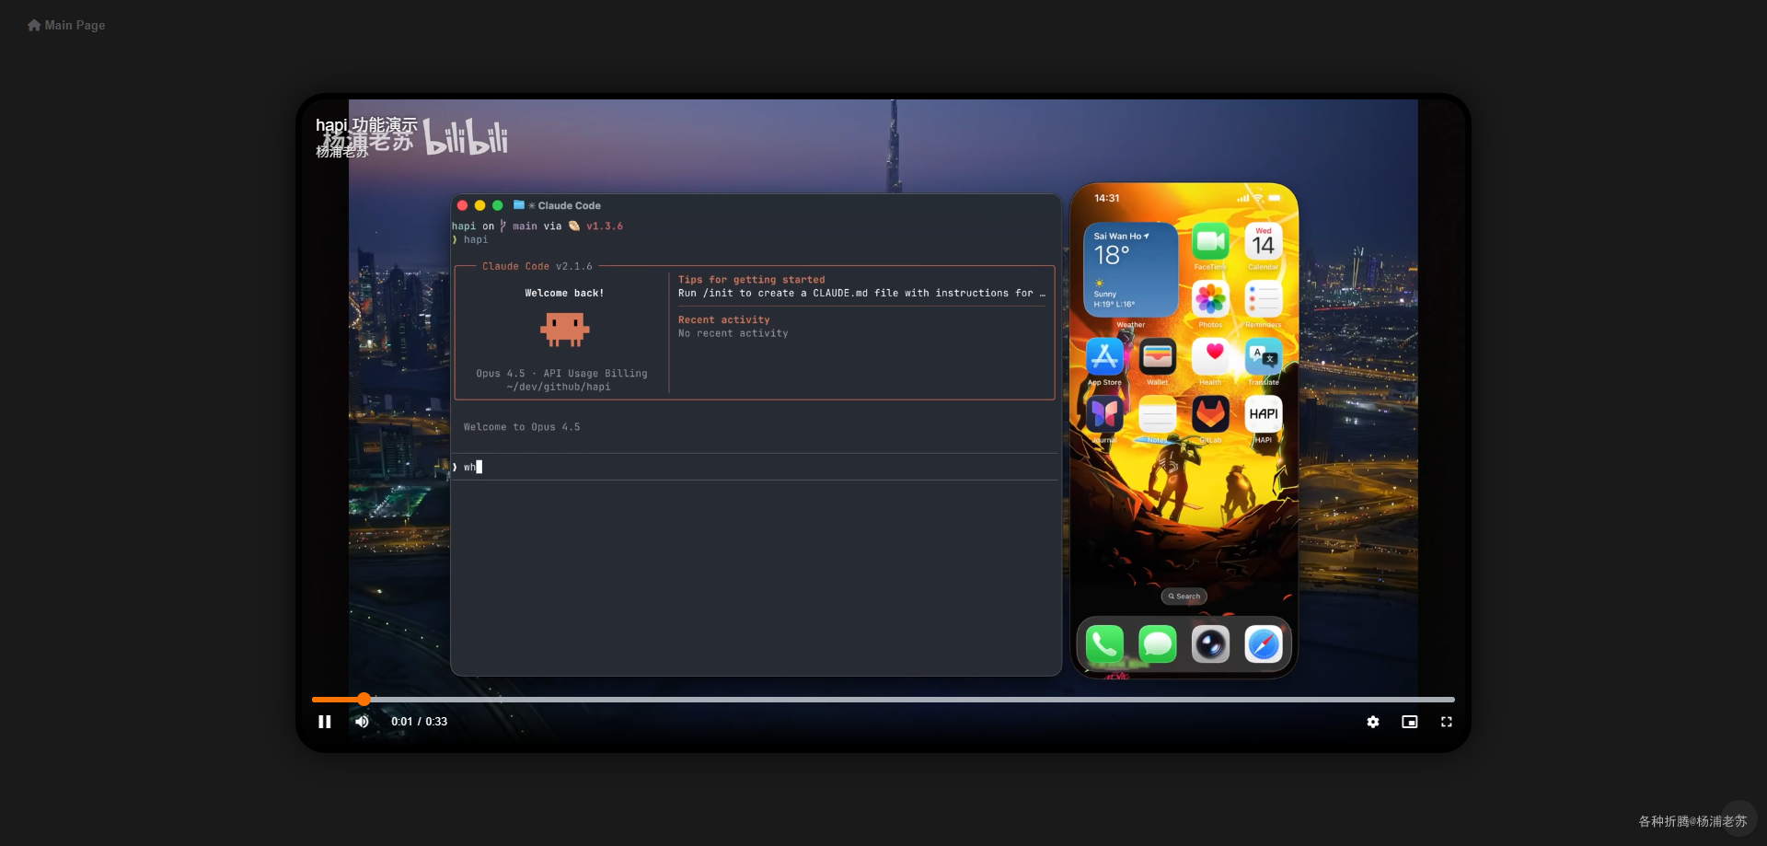The image size is (1767, 846).
Task: Click the phone clock 14:31
Action: [x=1107, y=198]
